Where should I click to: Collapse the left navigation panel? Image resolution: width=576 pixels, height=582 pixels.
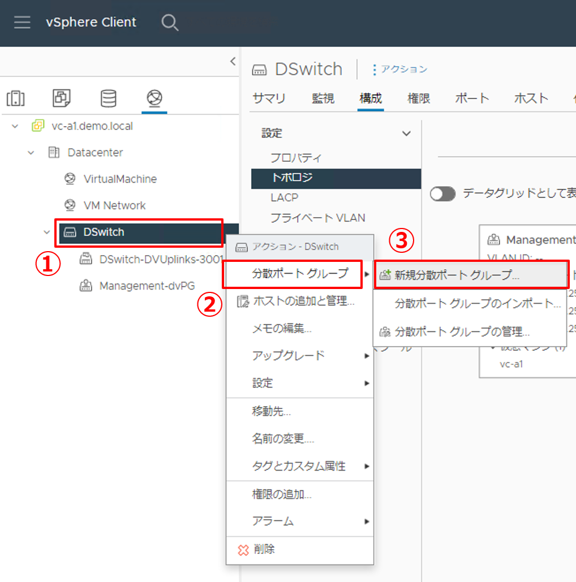[233, 61]
